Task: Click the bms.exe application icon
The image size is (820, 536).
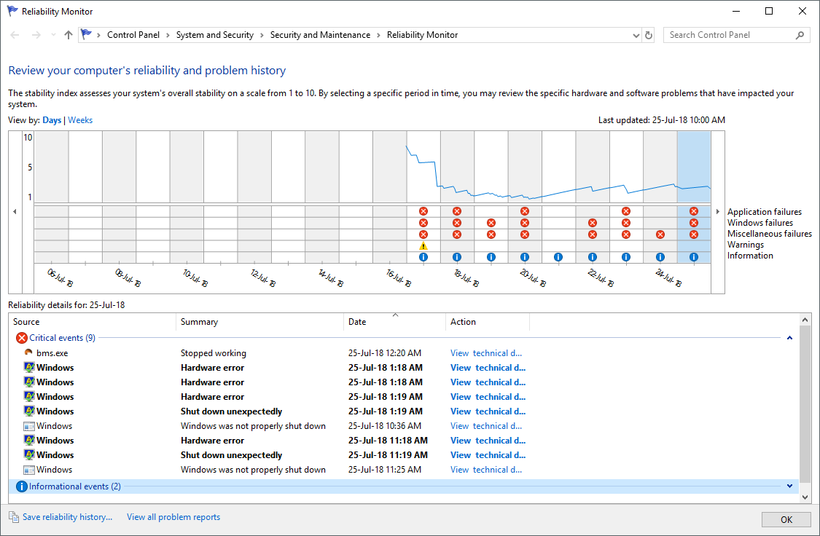Action: (x=28, y=352)
